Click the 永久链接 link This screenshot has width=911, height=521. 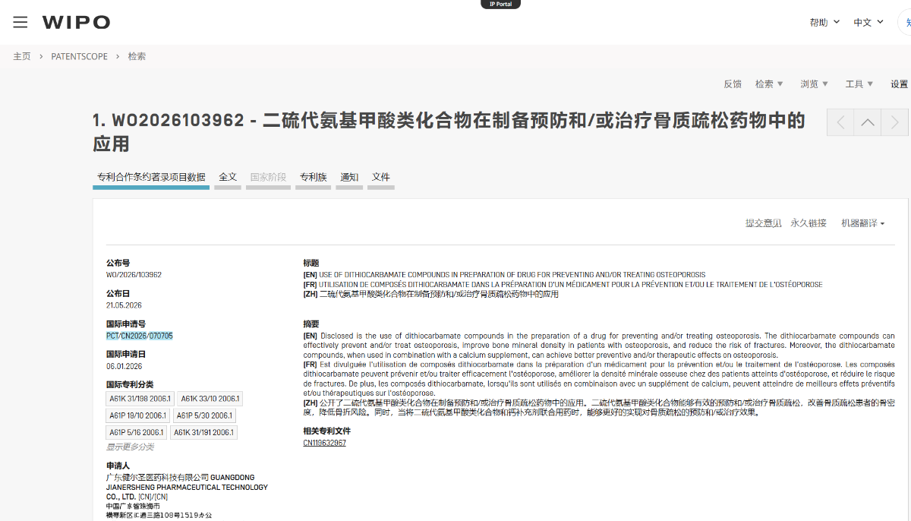pyautogui.click(x=809, y=223)
